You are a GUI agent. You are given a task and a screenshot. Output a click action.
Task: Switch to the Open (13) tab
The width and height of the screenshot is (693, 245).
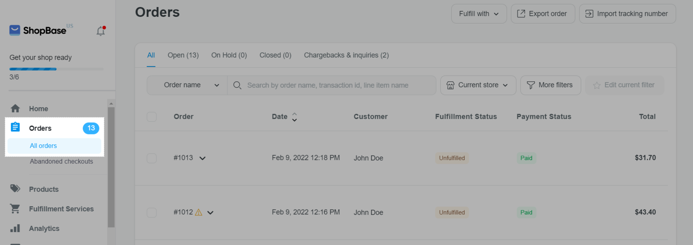pos(183,55)
